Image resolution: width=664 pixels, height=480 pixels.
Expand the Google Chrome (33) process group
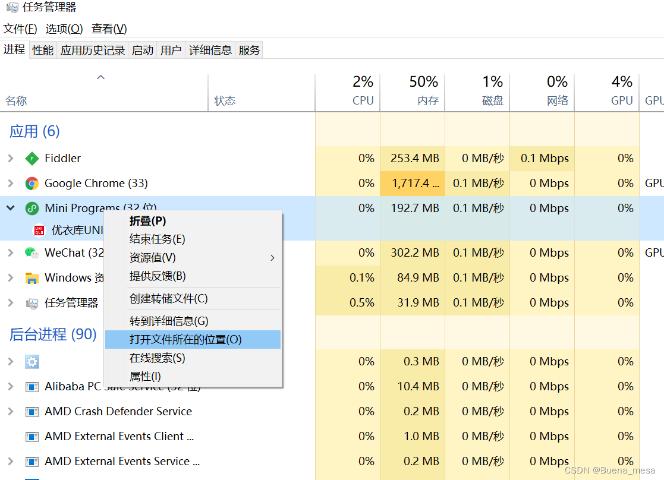point(11,184)
